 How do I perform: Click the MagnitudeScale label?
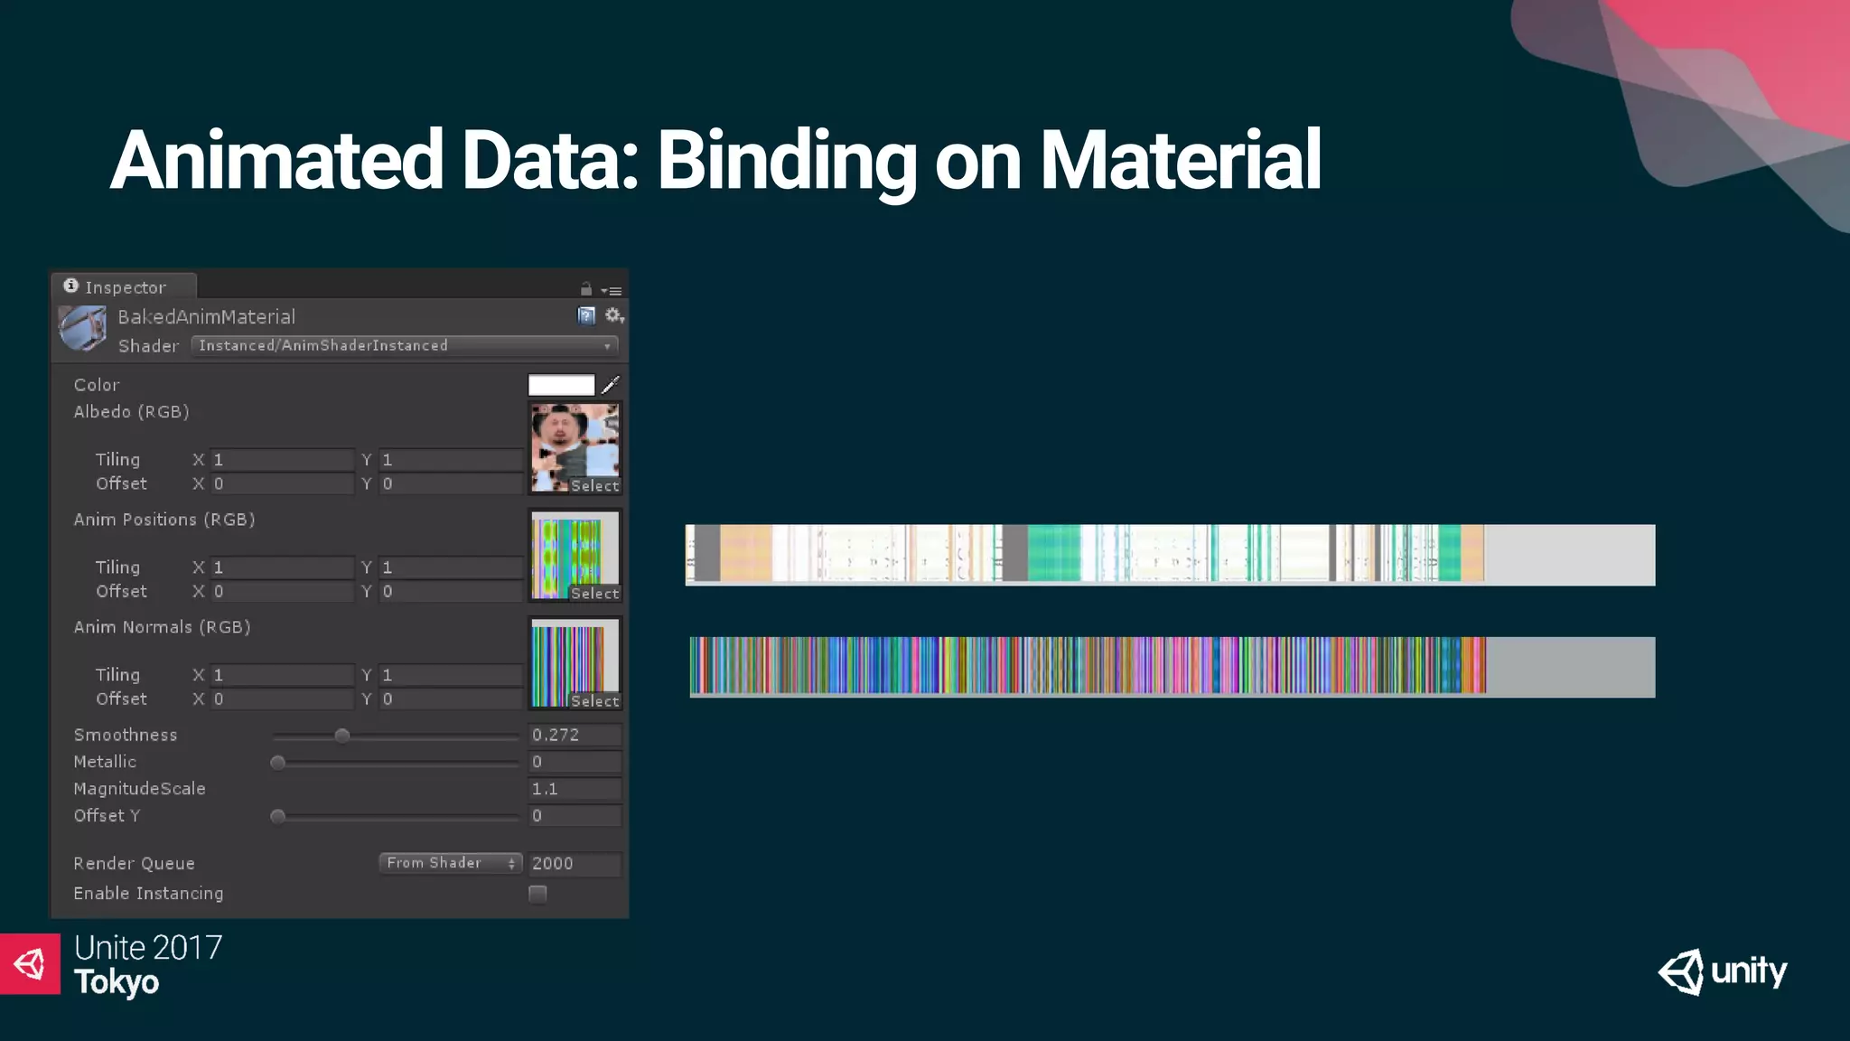click(140, 789)
